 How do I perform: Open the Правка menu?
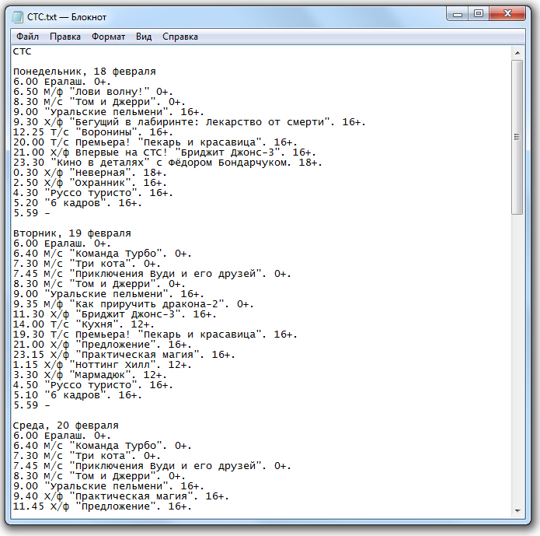click(x=65, y=37)
